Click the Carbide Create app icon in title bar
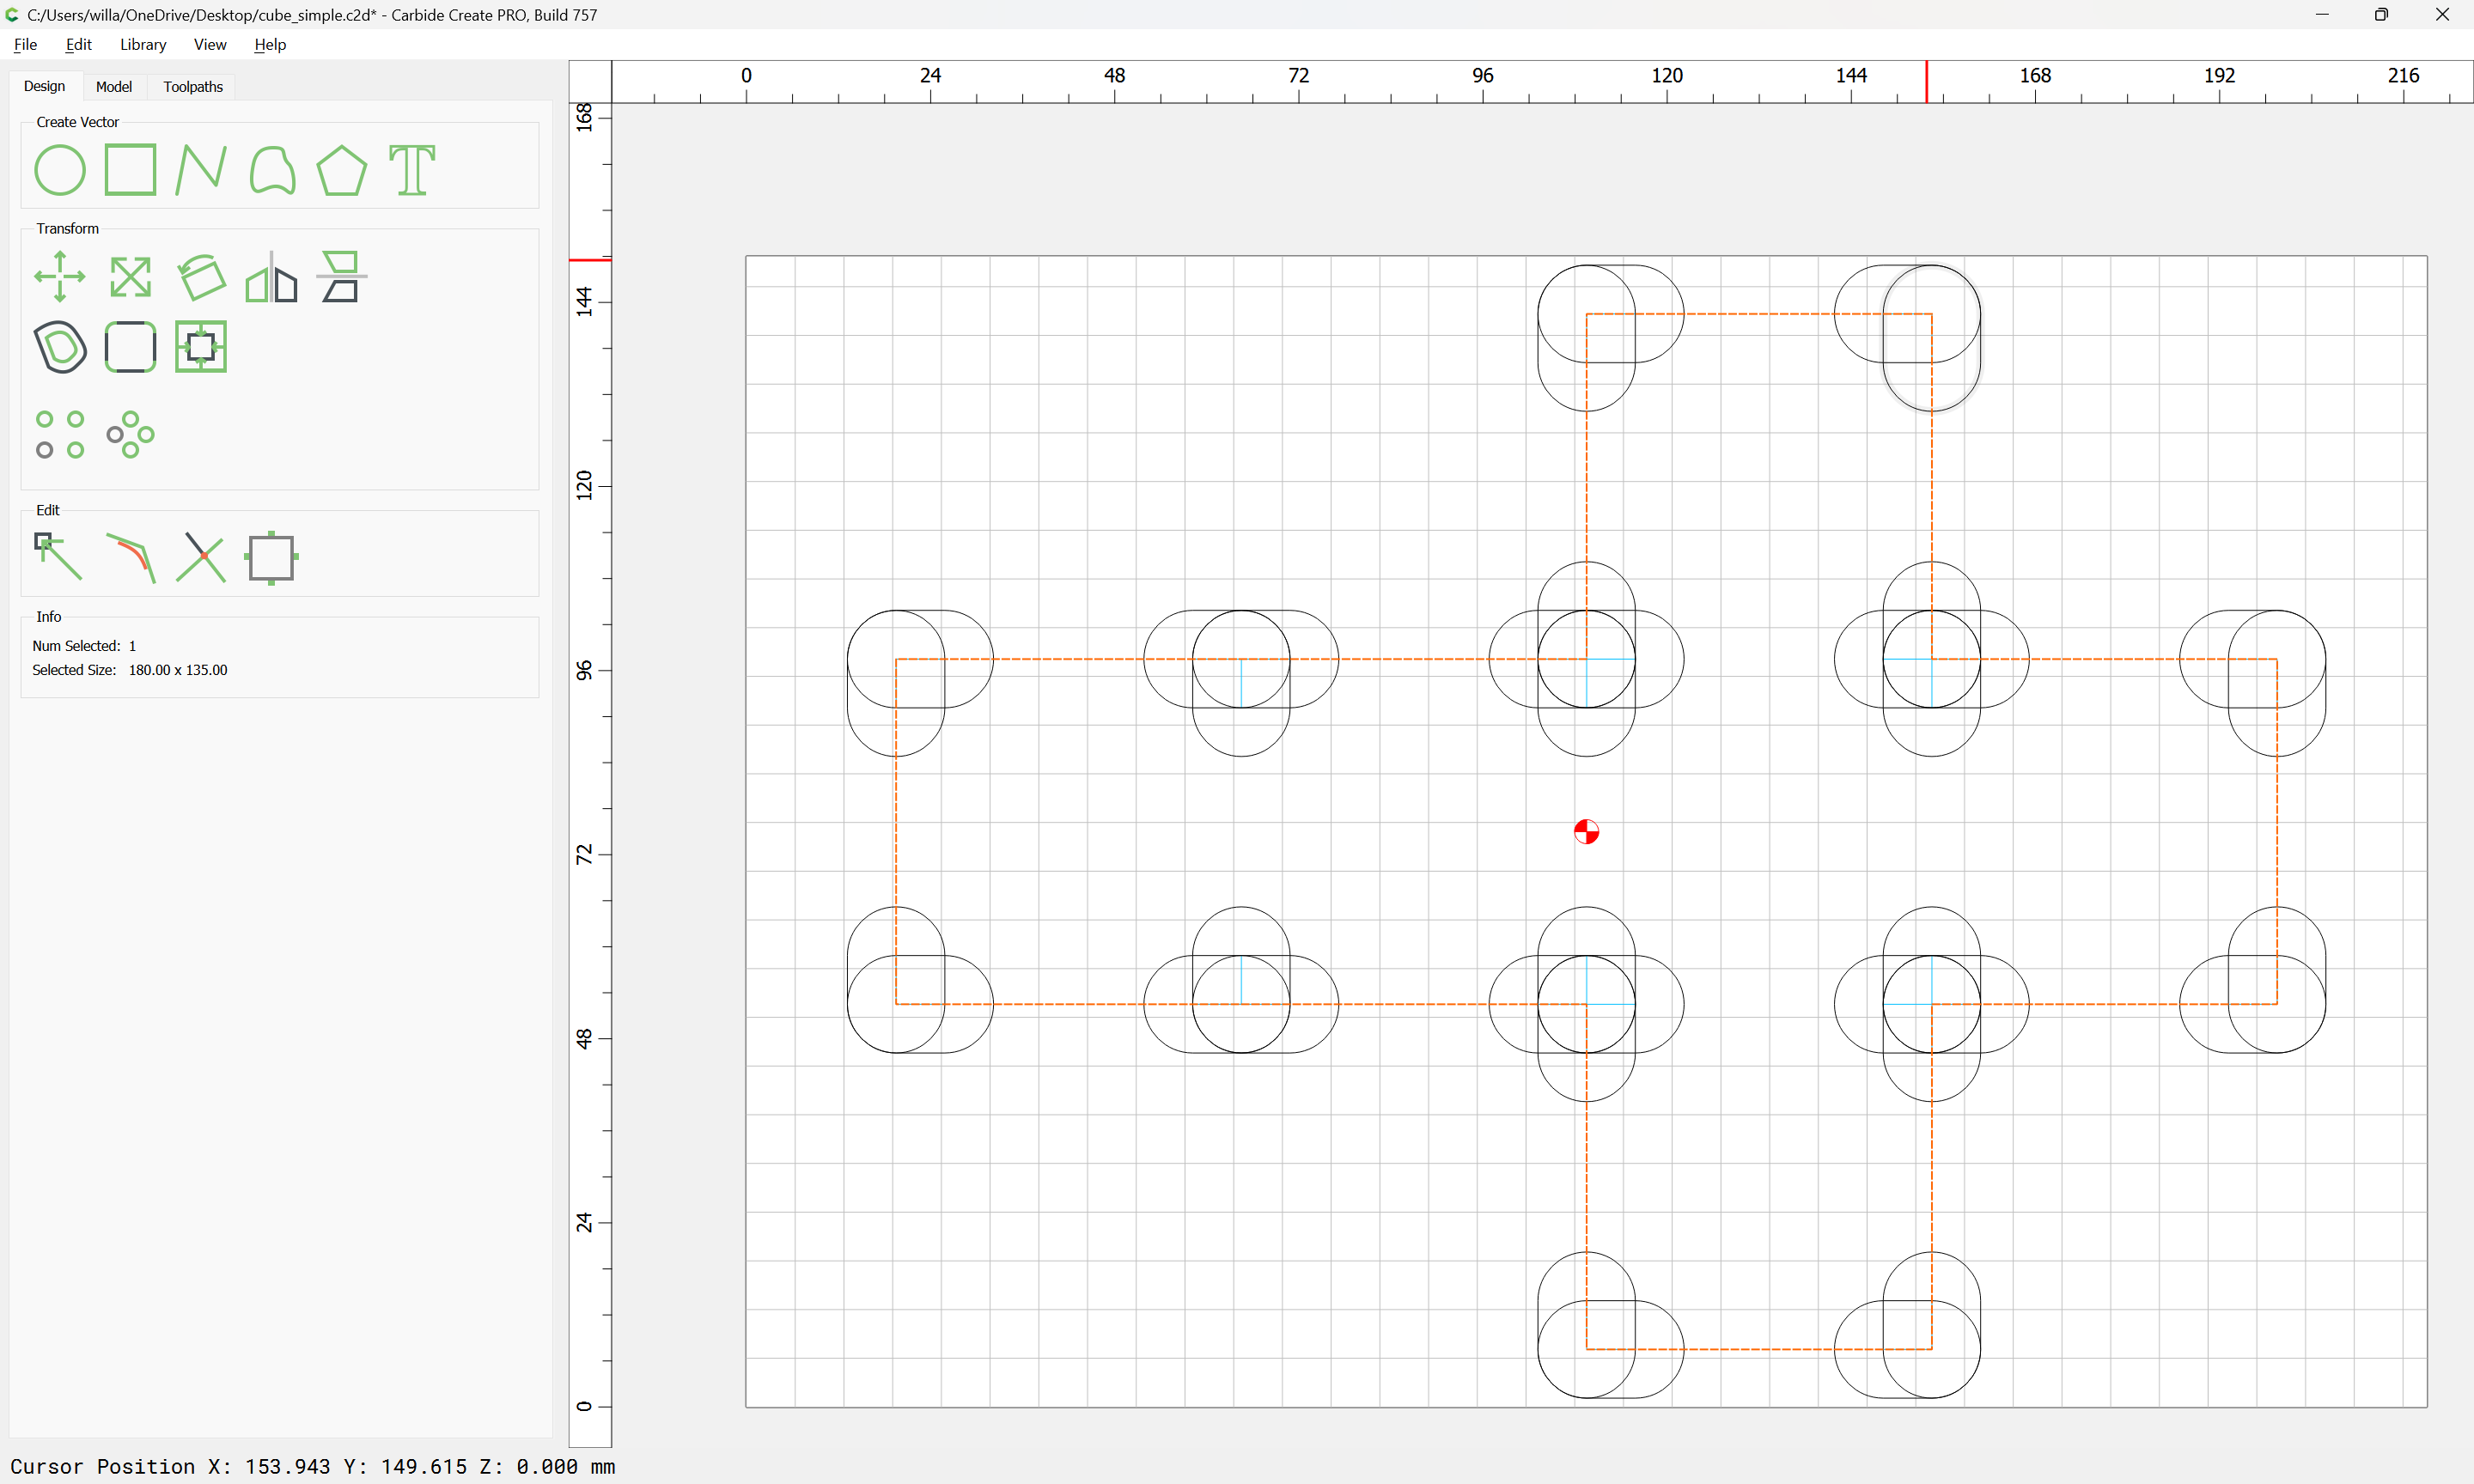This screenshot has height=1484, width=2474. [12, 15]
